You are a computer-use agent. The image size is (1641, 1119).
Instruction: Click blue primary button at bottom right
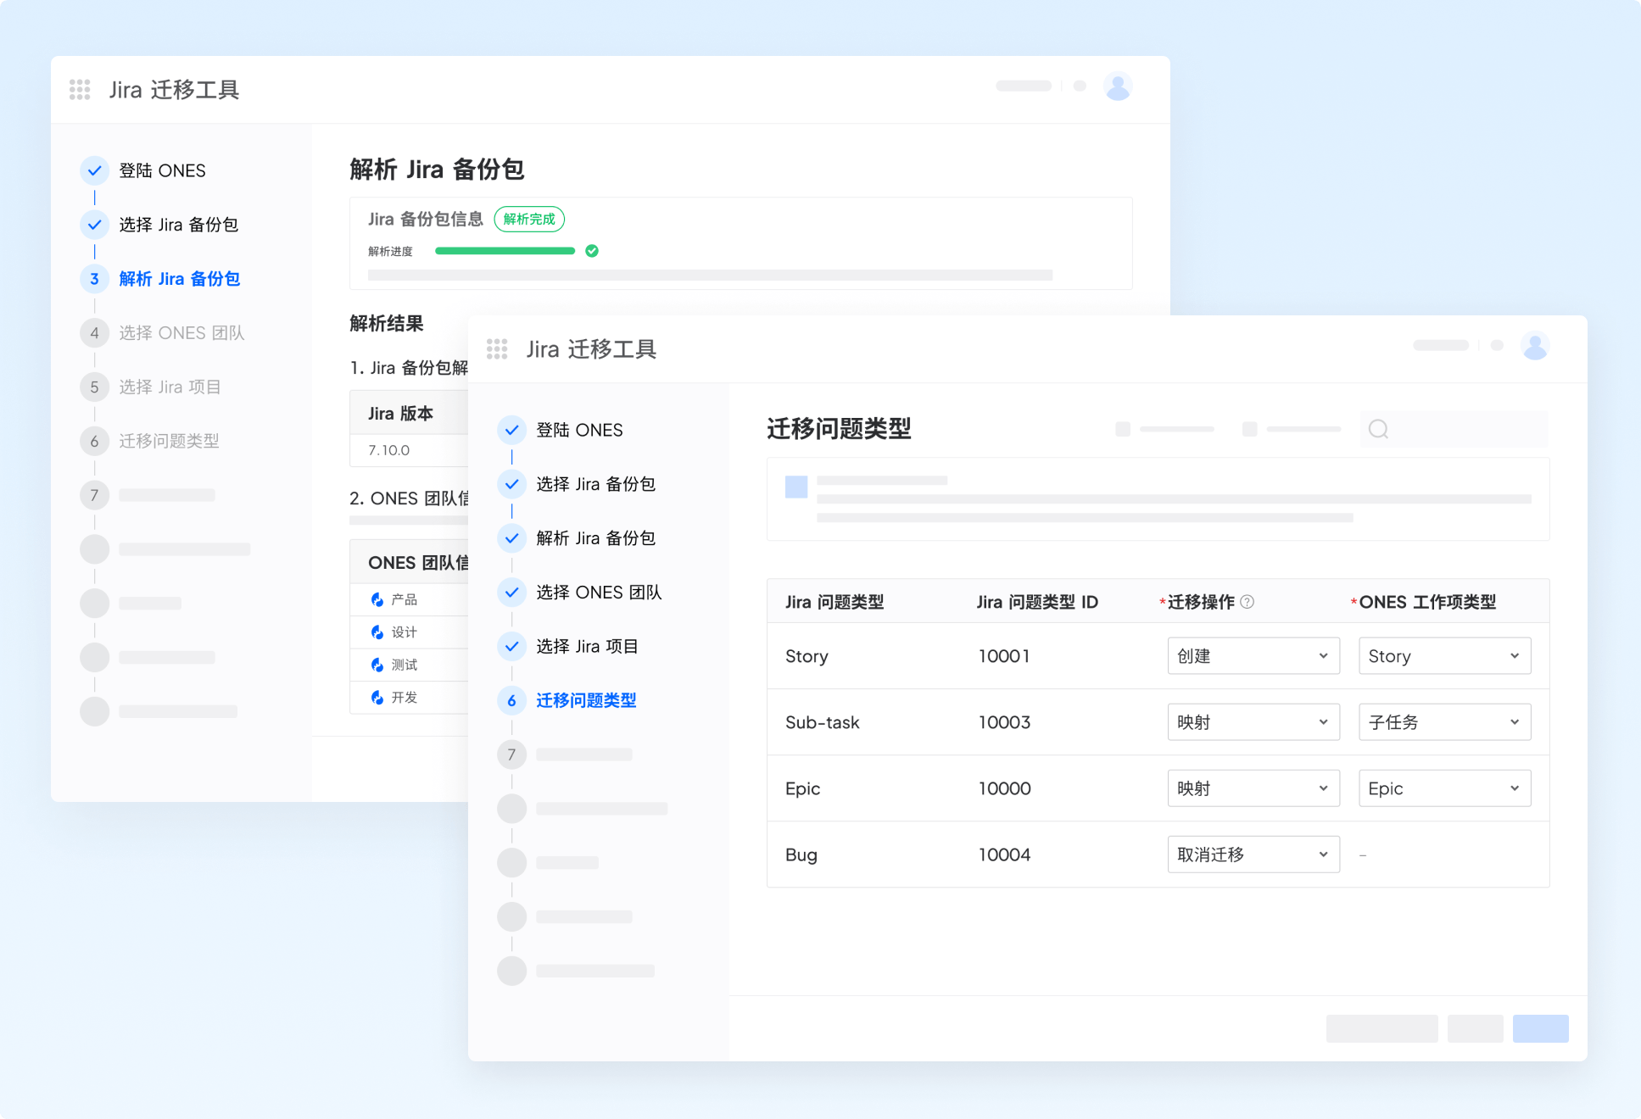click(x=1541, y=1028)
